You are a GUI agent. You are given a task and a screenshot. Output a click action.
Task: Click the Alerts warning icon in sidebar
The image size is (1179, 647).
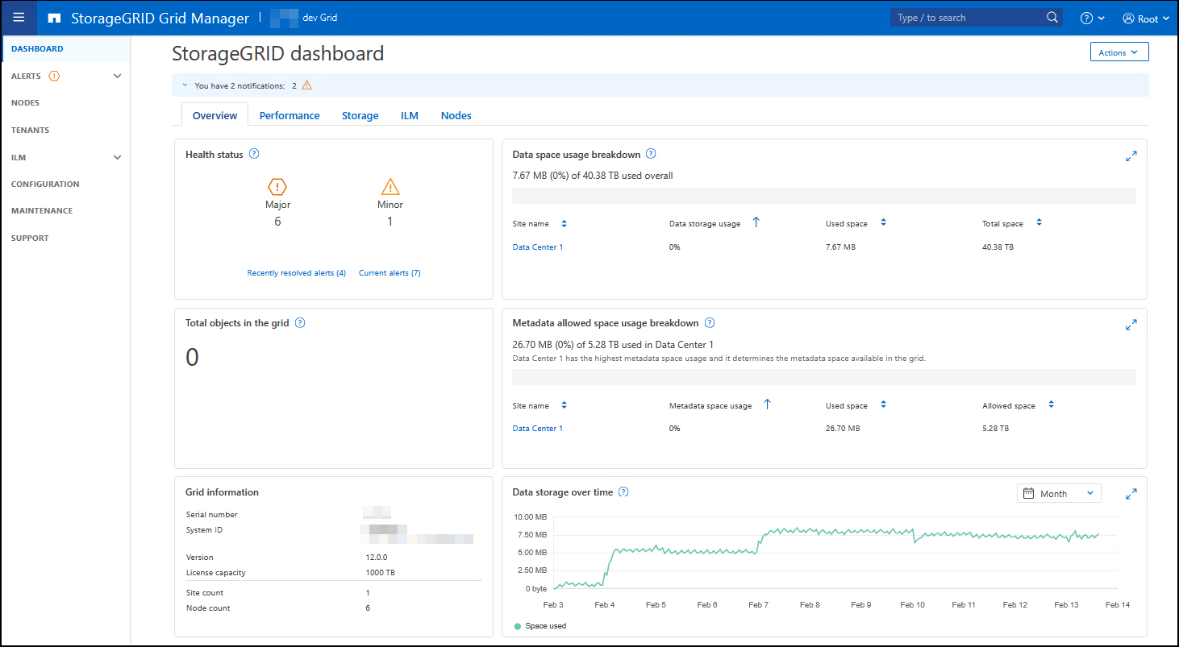click(54, 76)
